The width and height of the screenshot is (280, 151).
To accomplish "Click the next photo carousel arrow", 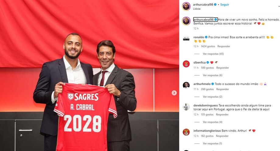I will pos(174,93).
